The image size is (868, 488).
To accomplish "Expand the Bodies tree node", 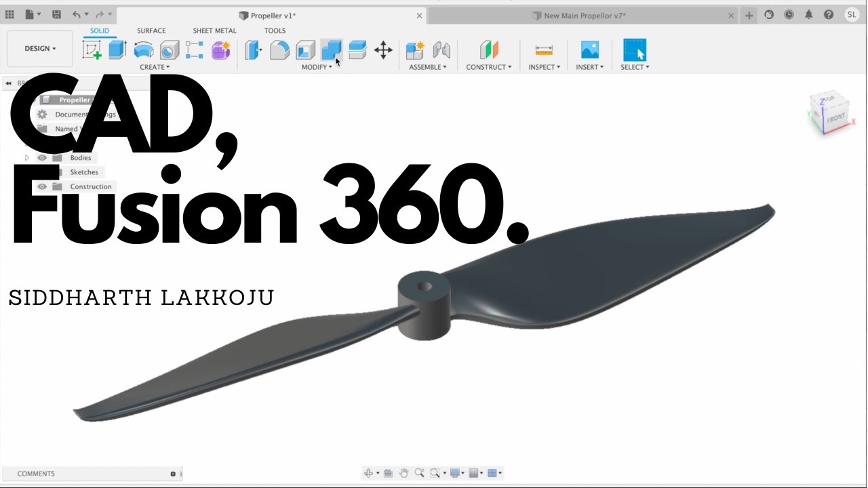I will (x=27, y=158).
